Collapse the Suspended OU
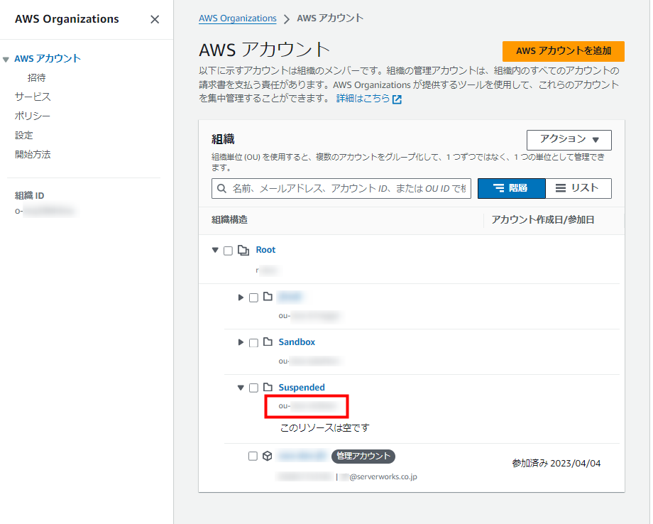 point(241,388)
